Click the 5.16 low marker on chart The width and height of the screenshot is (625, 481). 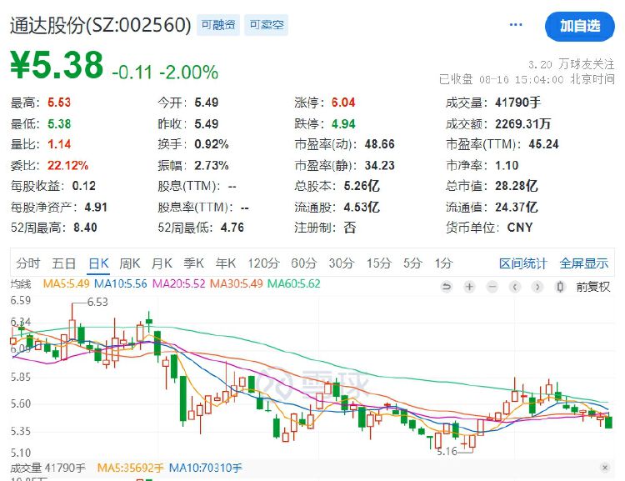coord(447,452)
